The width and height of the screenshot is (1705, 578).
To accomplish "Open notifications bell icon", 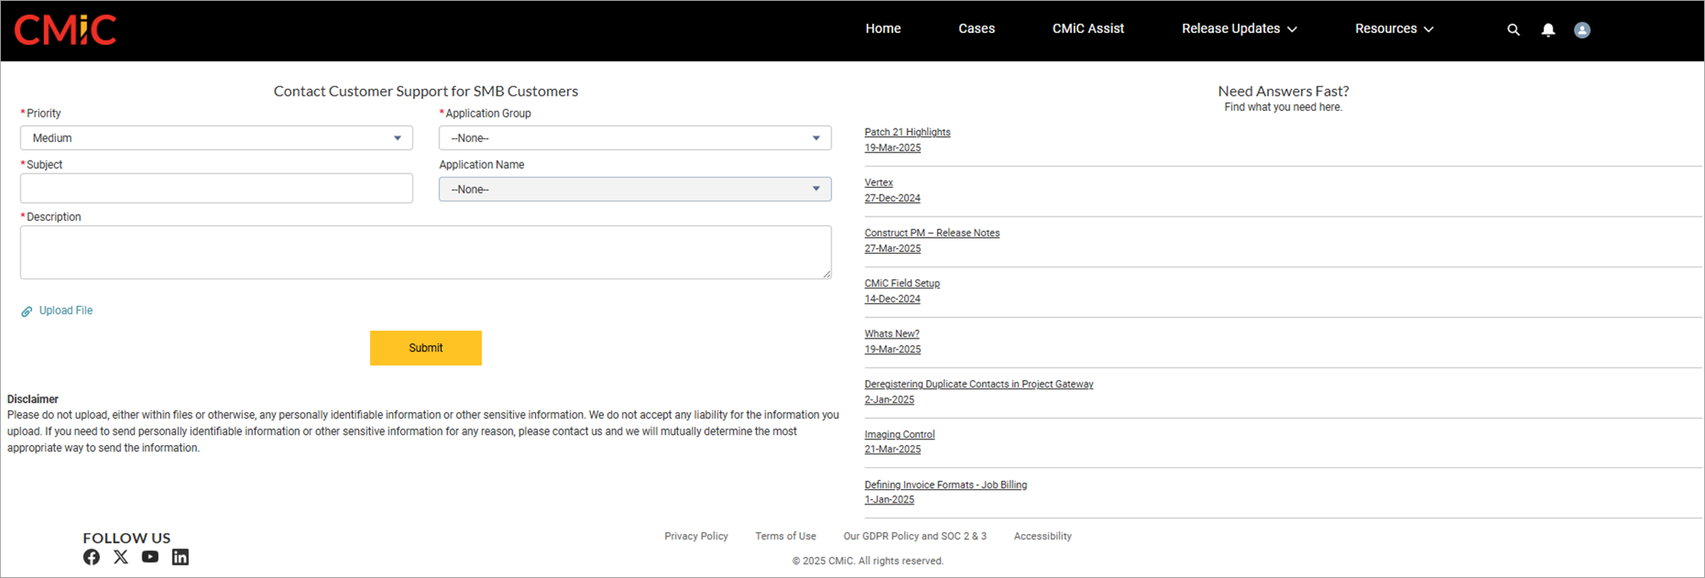I will 1548,30.
